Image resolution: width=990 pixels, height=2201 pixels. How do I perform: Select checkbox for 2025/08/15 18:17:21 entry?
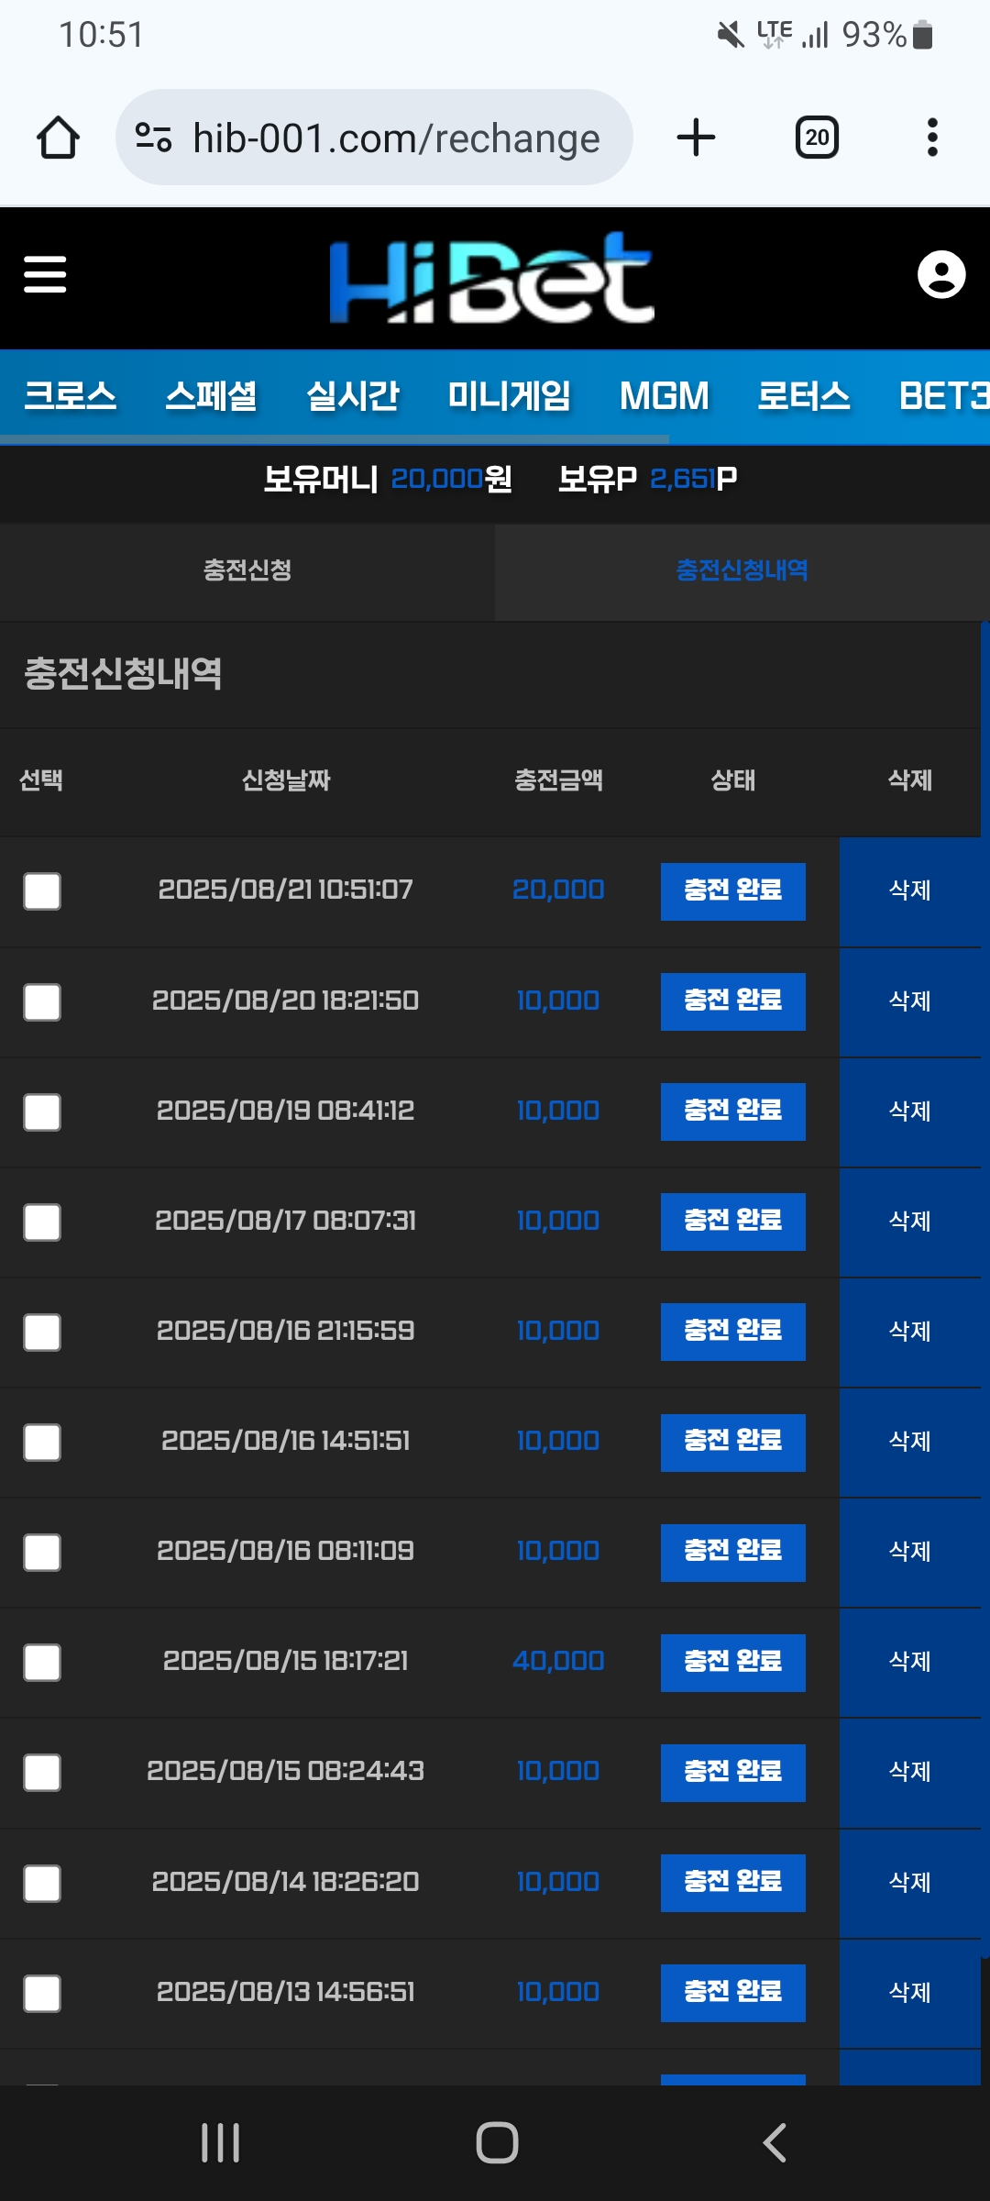(x=42, y=1662)
